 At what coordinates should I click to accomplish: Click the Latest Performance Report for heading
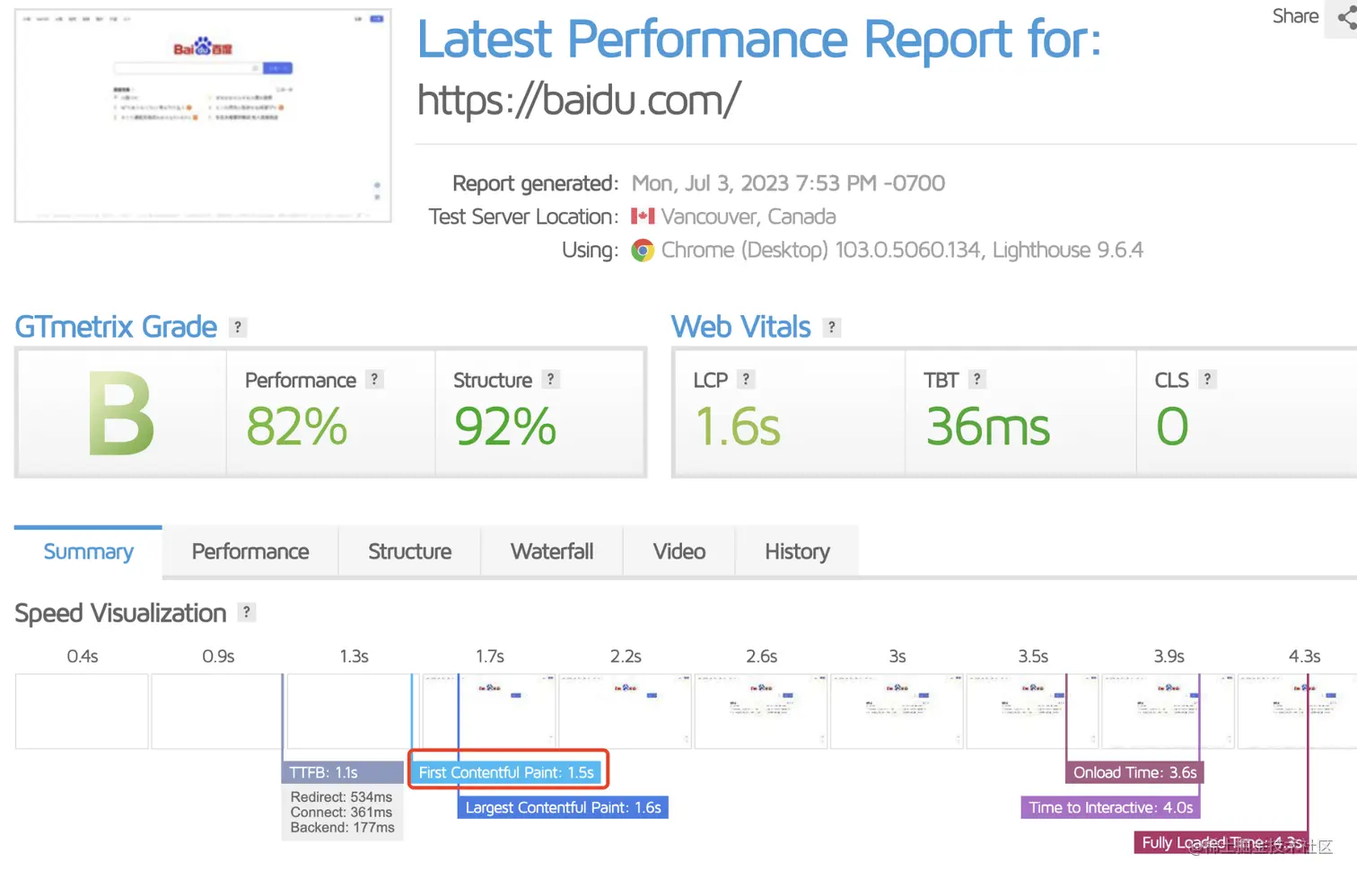(759, 40)
